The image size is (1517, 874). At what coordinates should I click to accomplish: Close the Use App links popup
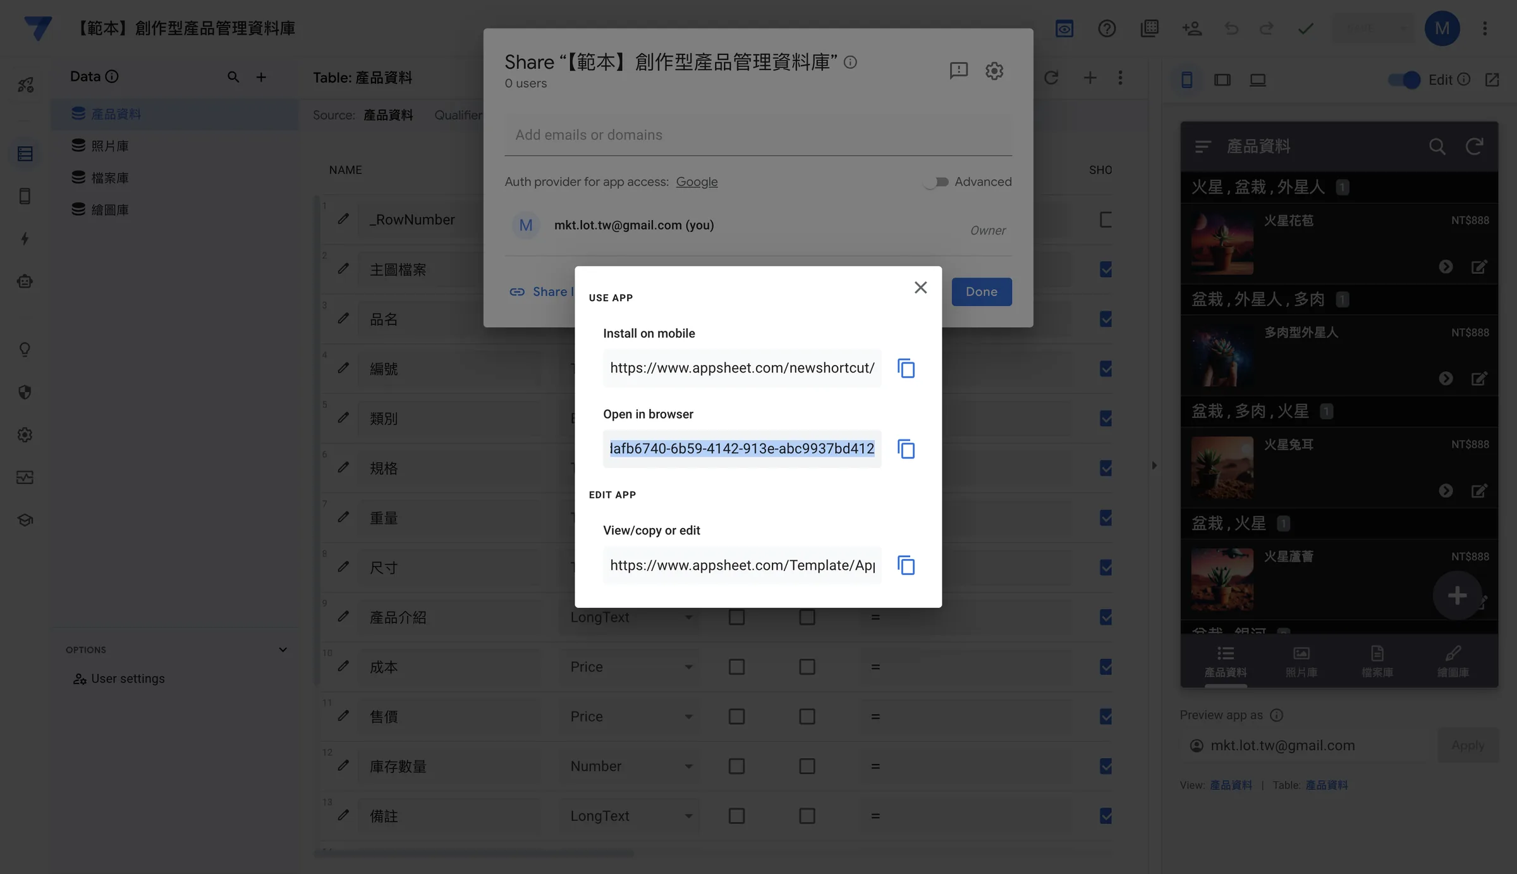coord(920,288)
